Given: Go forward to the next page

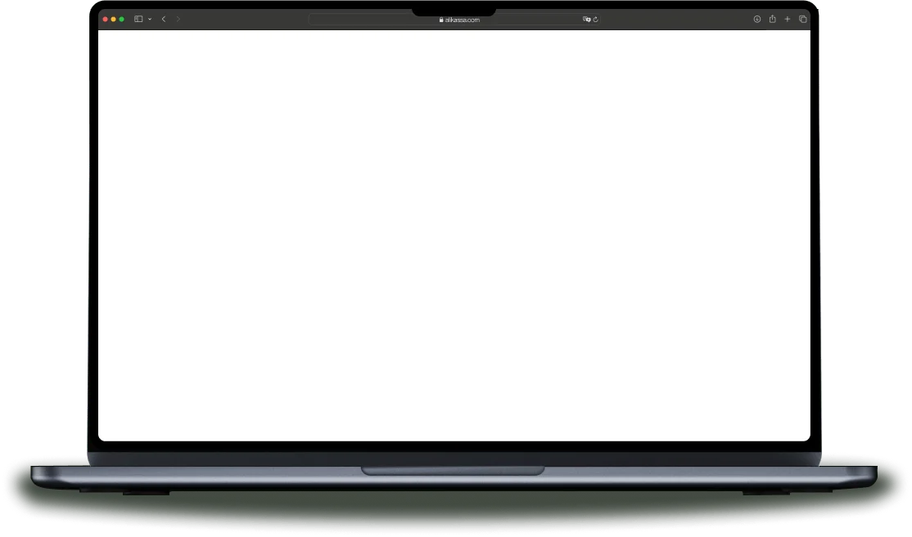Looking at the screenshot, I should (178, 19).
